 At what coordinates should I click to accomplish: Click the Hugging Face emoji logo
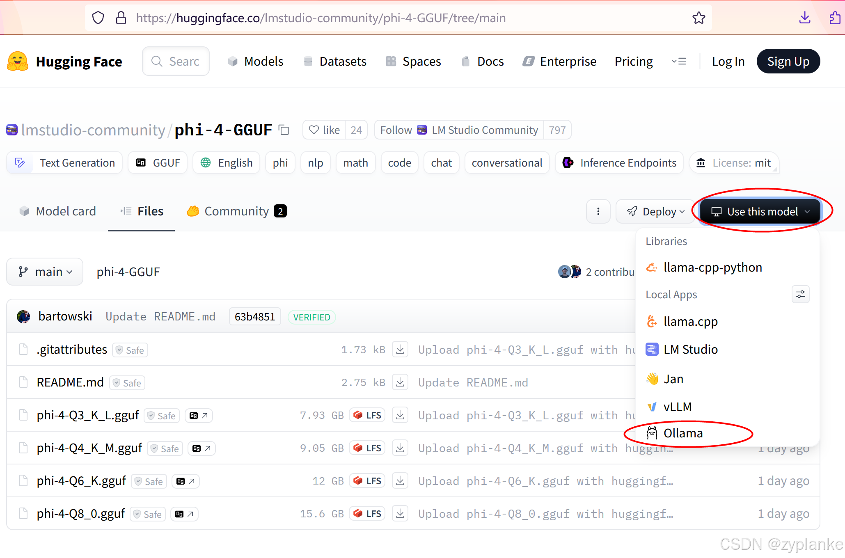(18, 62)
